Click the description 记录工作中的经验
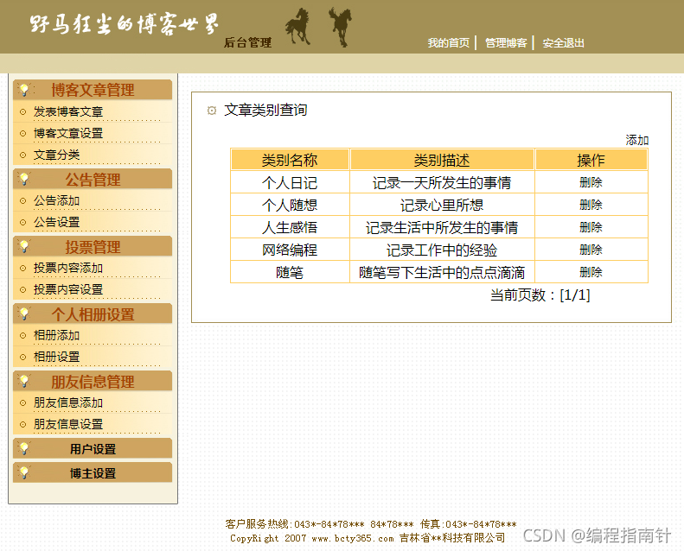This screenshot has height=551, width=684. 442,250
